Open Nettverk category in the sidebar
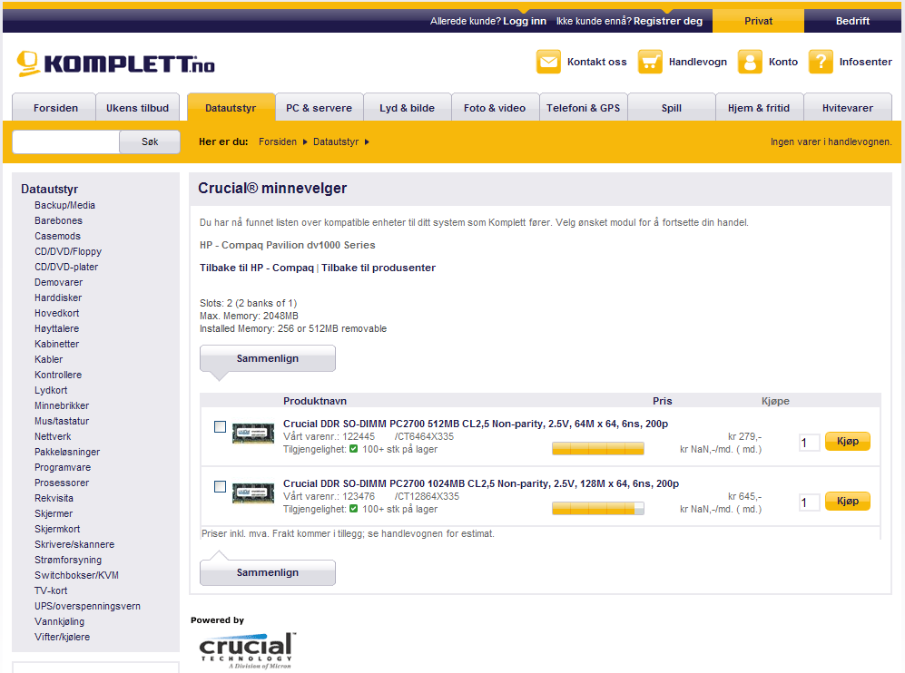 [x=53, y=436]
